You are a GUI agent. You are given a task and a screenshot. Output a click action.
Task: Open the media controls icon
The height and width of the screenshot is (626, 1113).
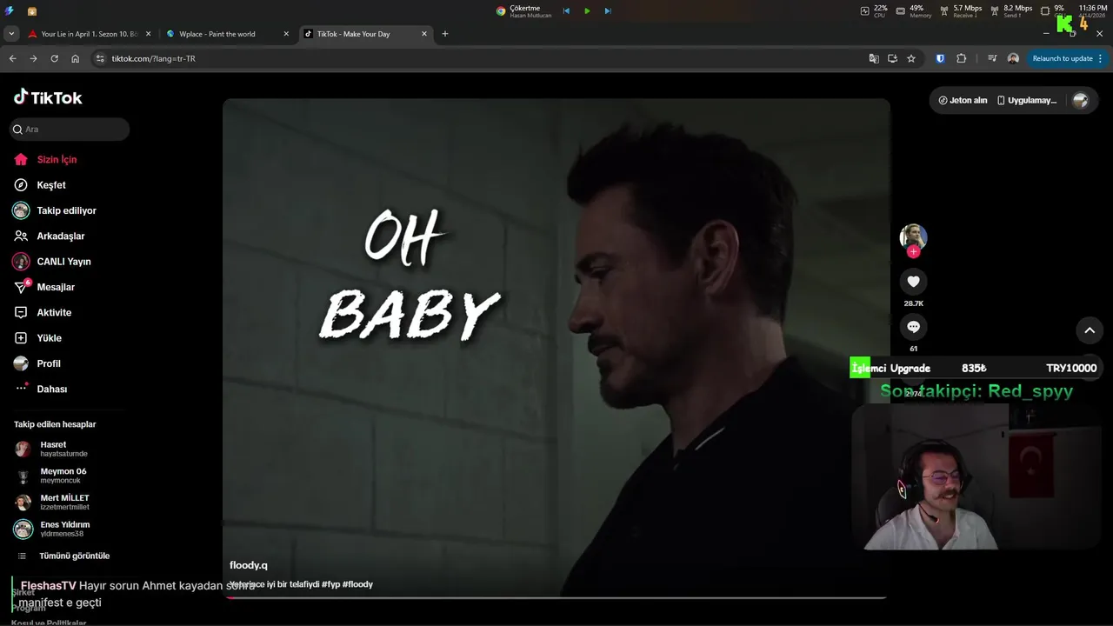pos(992,58)
